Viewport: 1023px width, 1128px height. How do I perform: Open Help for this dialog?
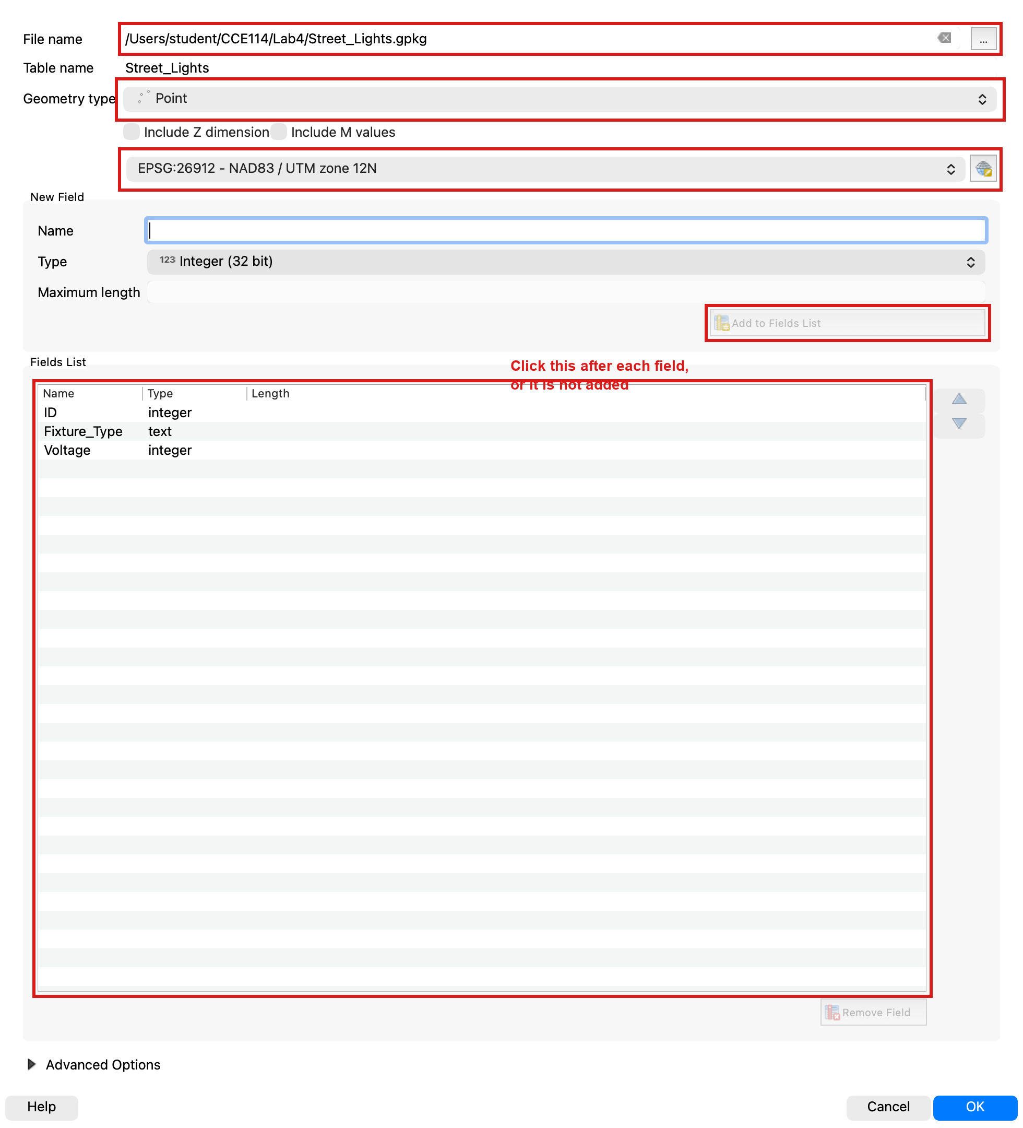click(41, 1107)
